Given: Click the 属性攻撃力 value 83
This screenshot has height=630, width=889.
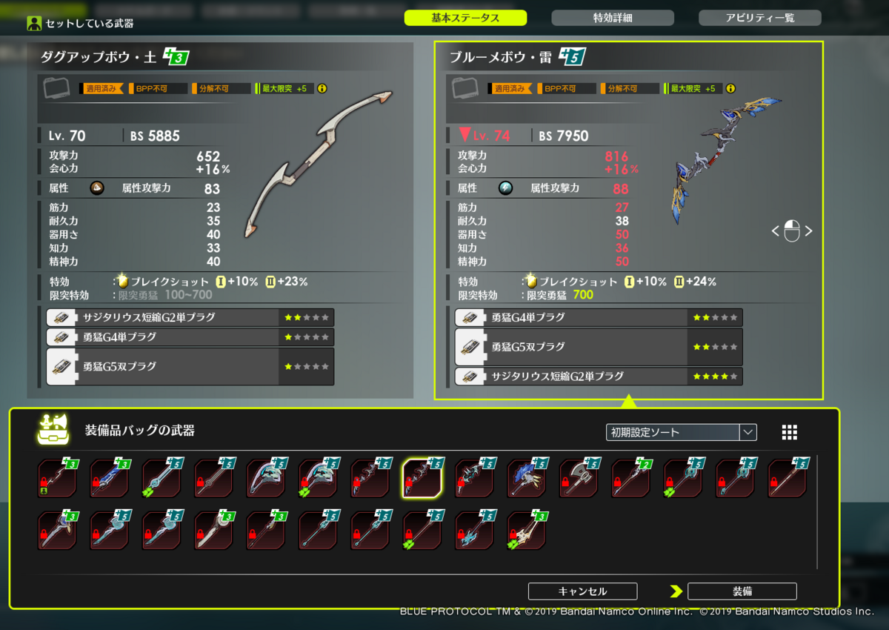Looking at the screenshot, I should point(212,189).
